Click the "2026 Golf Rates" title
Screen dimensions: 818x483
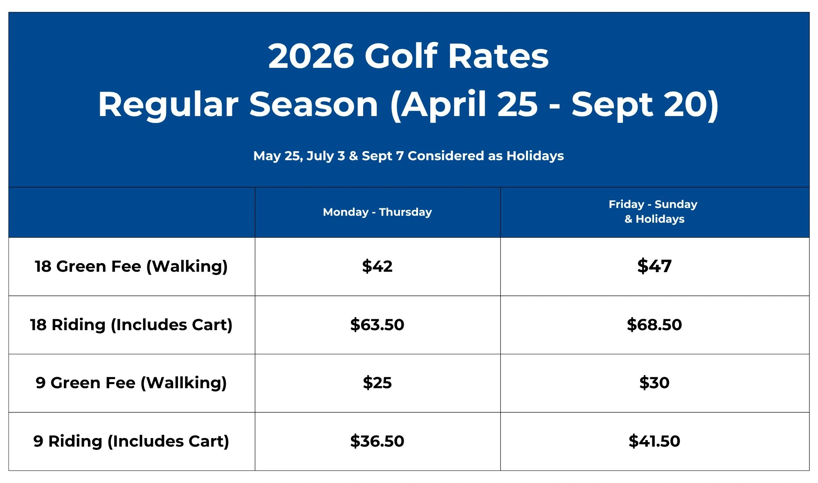pyautogui.click(x=408, y=56)
